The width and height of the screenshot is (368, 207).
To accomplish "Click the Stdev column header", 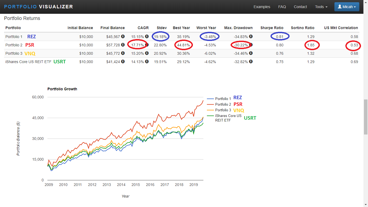I will pos(162,28).
